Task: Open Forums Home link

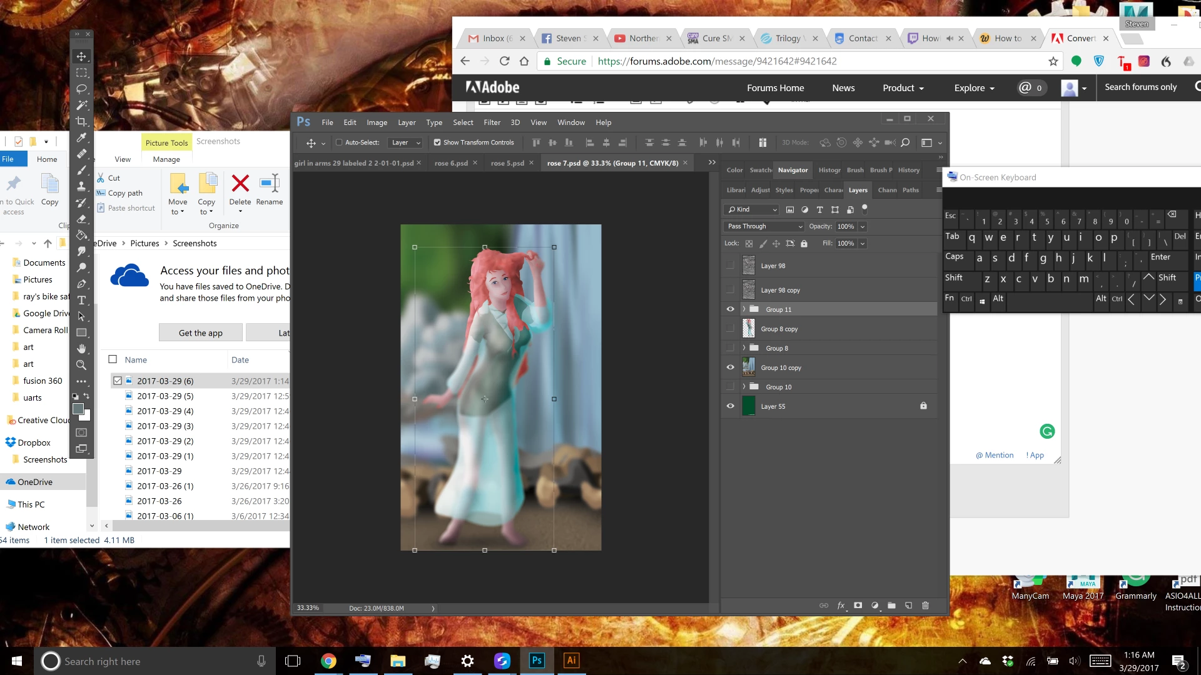Action: pyautogui.click(x=775, y=87)
